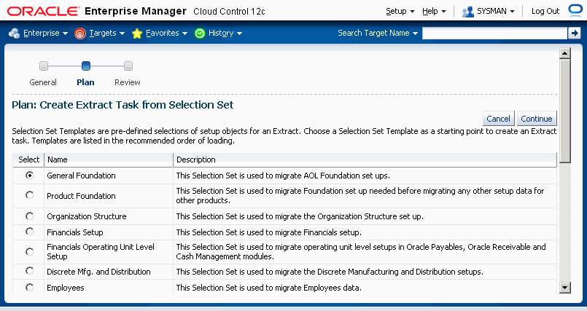Click the description mentioning AOL Foundation set ups
Viewport: 587px width, 311px height.
283,176
